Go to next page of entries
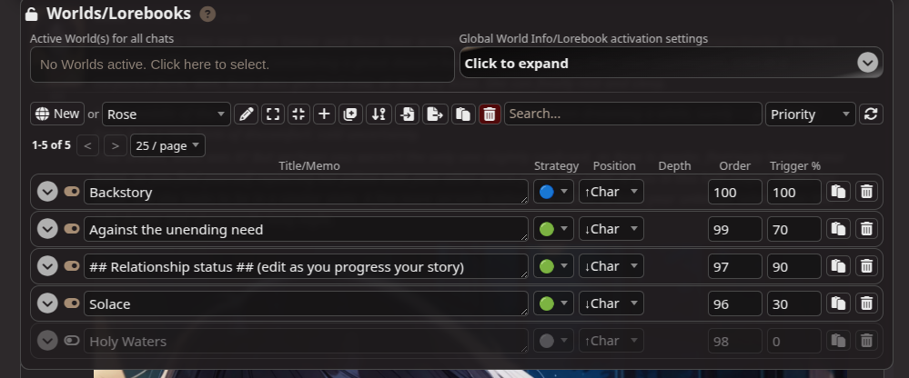 [x=116, y=146]
